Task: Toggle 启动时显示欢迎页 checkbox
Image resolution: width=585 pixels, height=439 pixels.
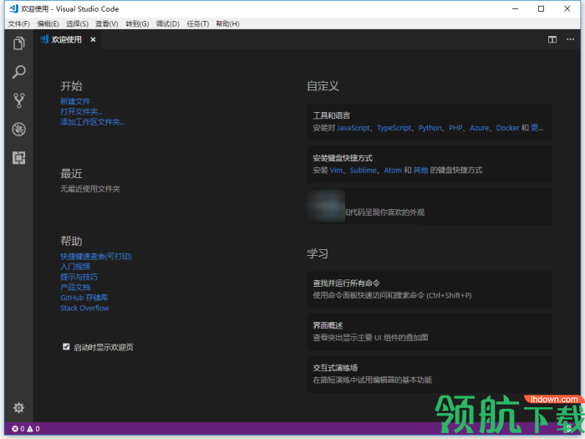Action: pos(66,347)
